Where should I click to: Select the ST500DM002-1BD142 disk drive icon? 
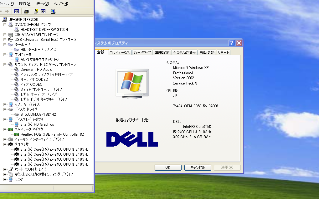[17, 114]
